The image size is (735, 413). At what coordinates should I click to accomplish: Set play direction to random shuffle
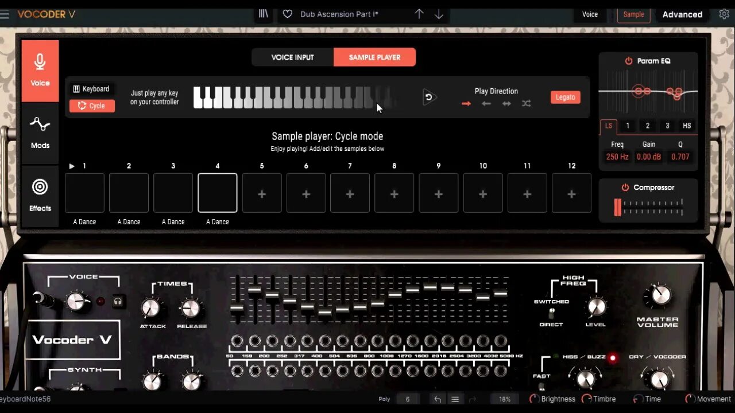pyautogui.click(x=526, y=104)
